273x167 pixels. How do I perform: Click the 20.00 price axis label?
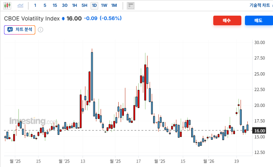[x=259, y=105]
